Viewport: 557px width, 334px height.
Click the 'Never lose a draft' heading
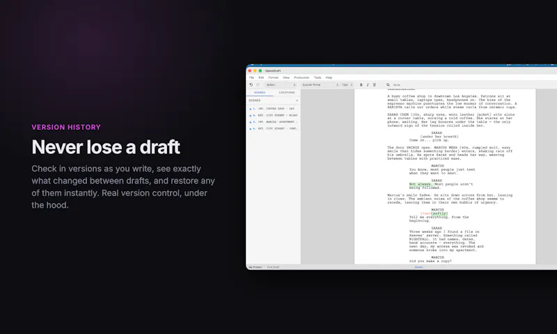(x=106, y=147)
